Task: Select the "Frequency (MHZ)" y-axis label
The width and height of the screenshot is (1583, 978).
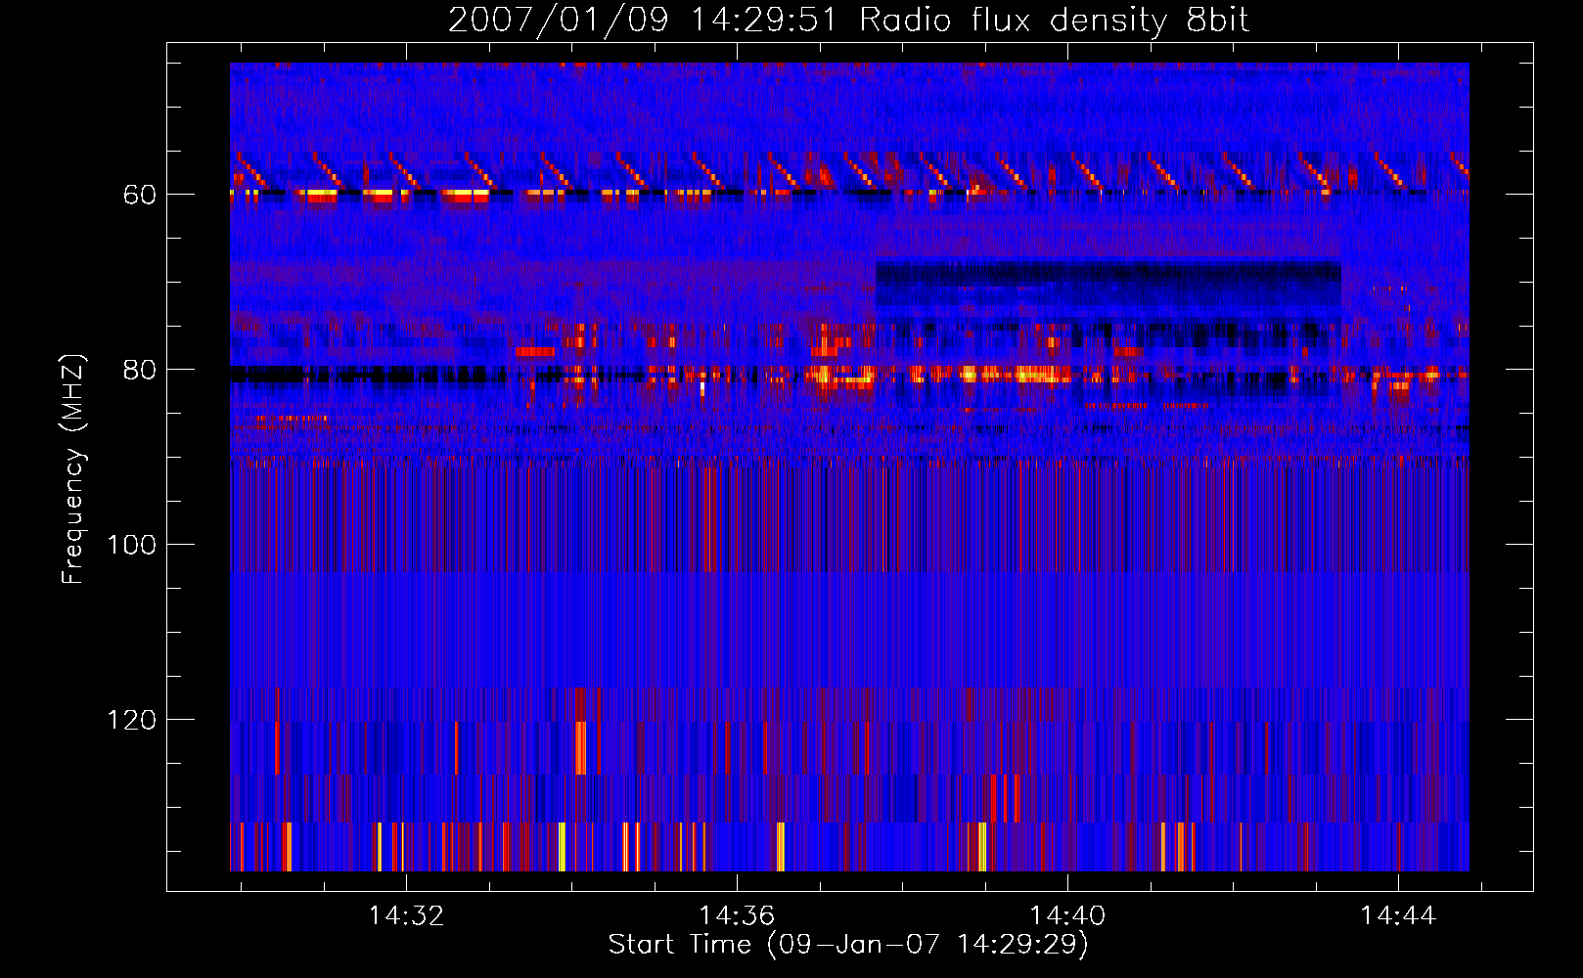Action: click(x=72, y=469)
